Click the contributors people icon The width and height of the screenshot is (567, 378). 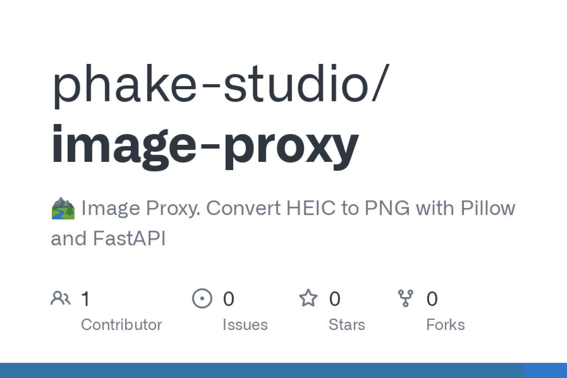[60, 298]
